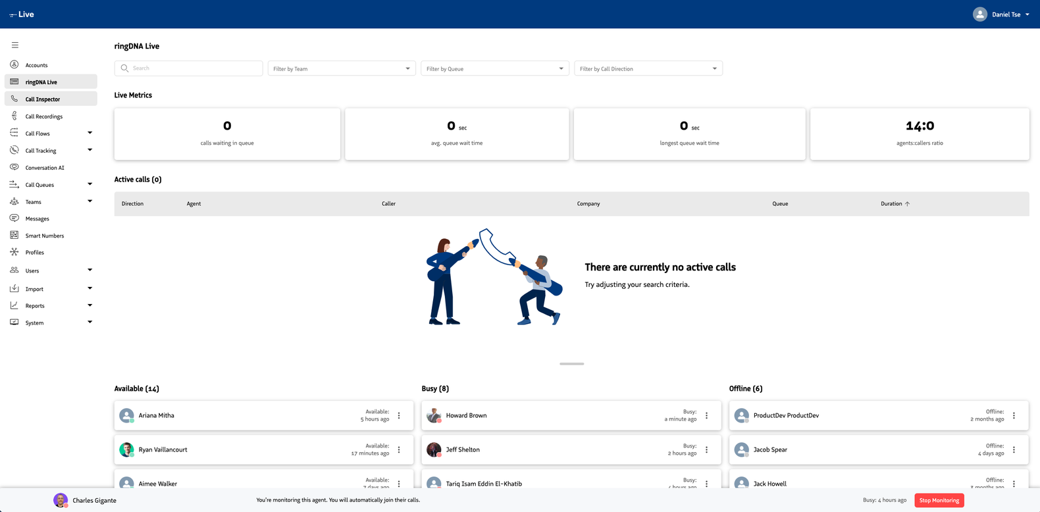
Task: Expand the System submenu arrow
Action: [90, 322]
